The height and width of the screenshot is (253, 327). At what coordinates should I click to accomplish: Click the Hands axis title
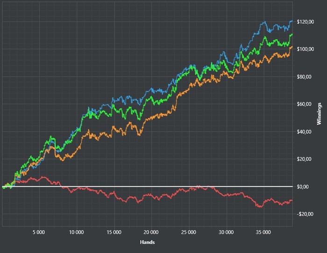coord(148,242)
